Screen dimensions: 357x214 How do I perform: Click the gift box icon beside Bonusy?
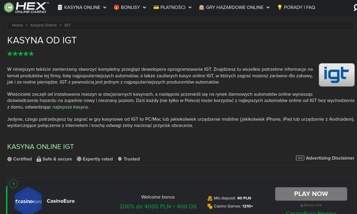click(117, 8)
